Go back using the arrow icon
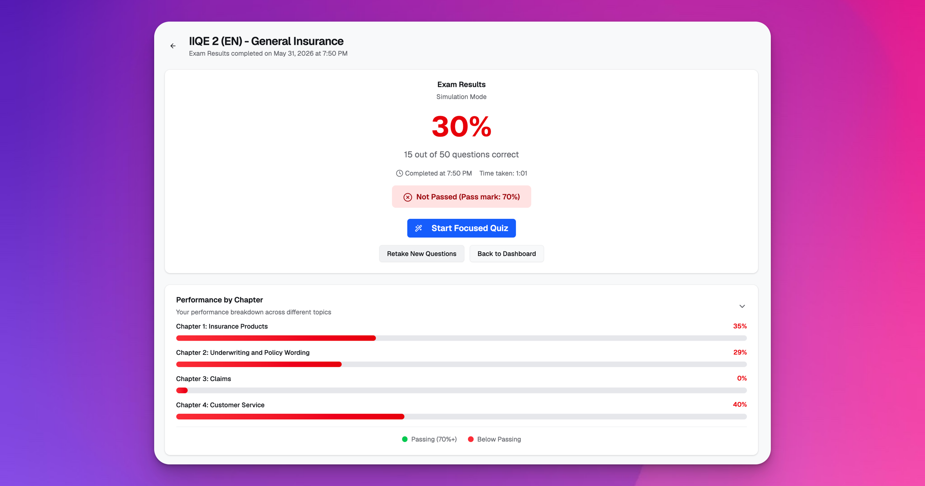 click(x=173, y=46)
